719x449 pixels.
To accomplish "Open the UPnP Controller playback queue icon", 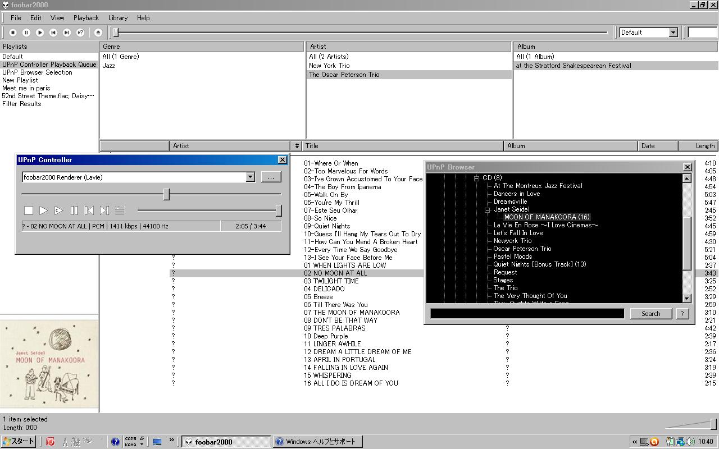I will pyautogui.click(x=120, y=210).
